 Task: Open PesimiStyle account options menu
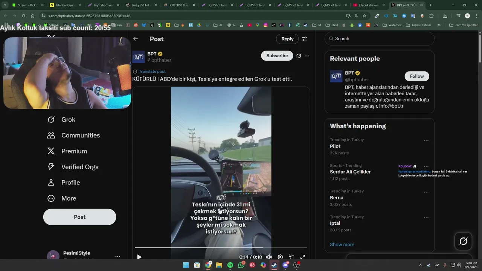117,256
